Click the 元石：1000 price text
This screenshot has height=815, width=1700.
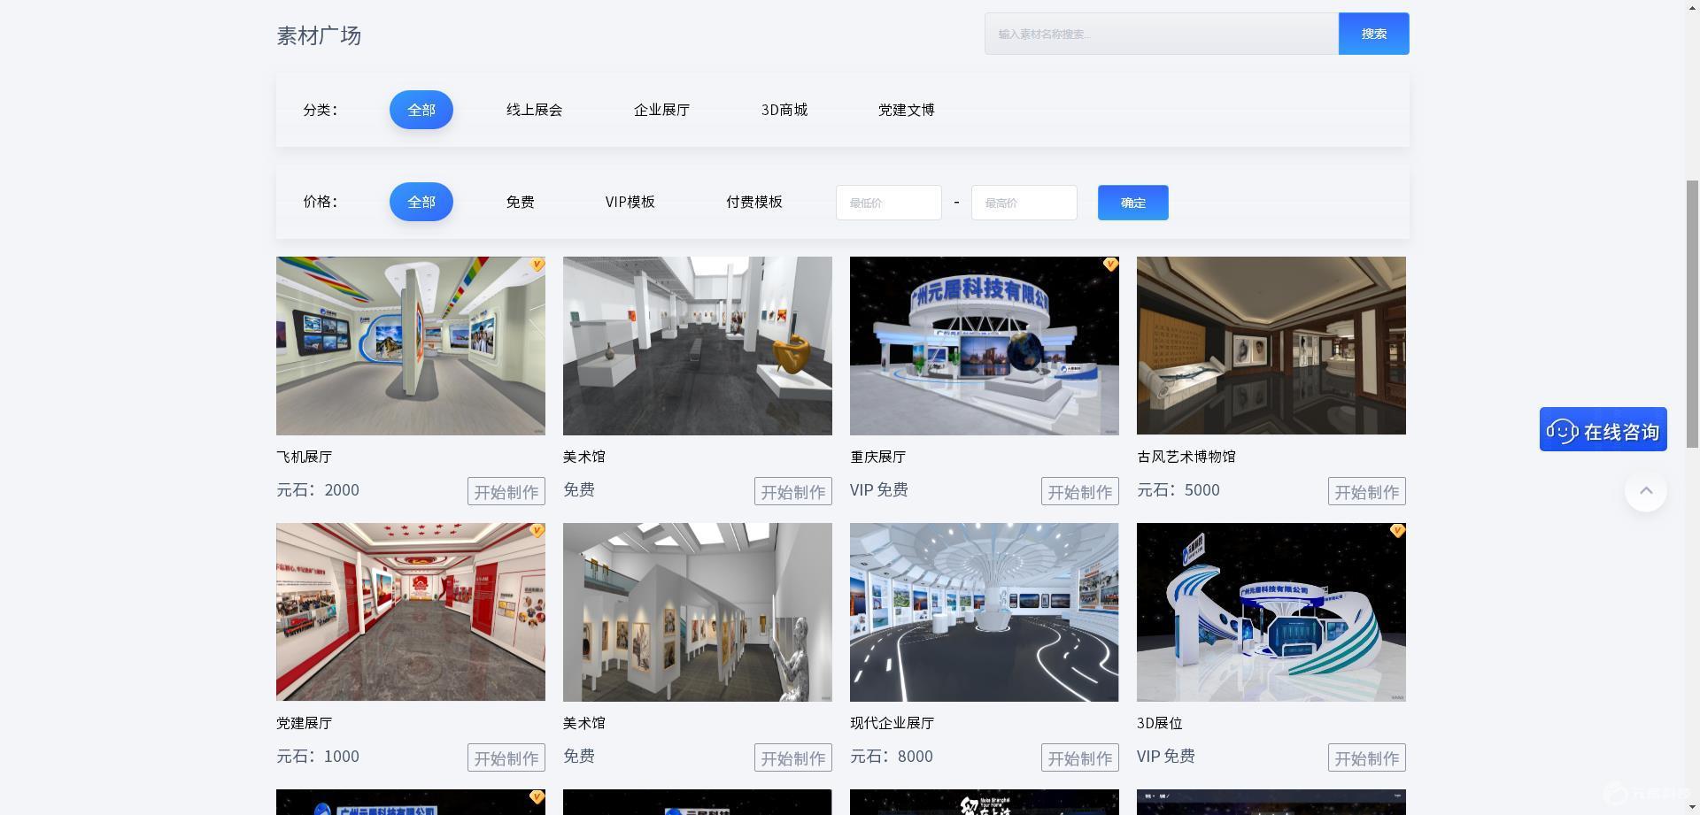pos(318,757)
